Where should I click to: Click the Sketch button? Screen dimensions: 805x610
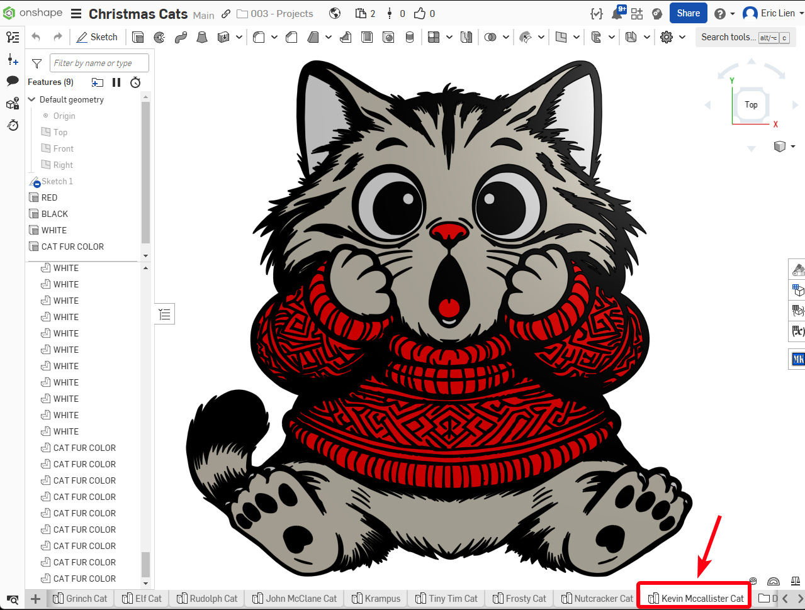97,37
